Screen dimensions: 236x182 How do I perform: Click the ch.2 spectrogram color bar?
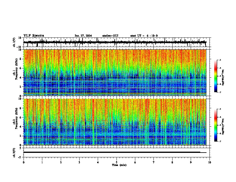point(216,125)
